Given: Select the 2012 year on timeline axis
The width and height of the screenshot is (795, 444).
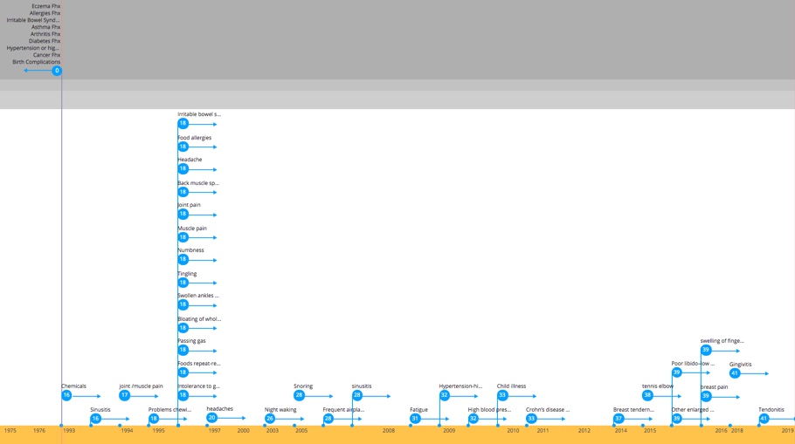Looking at the screenshot, I should point(584,430).
